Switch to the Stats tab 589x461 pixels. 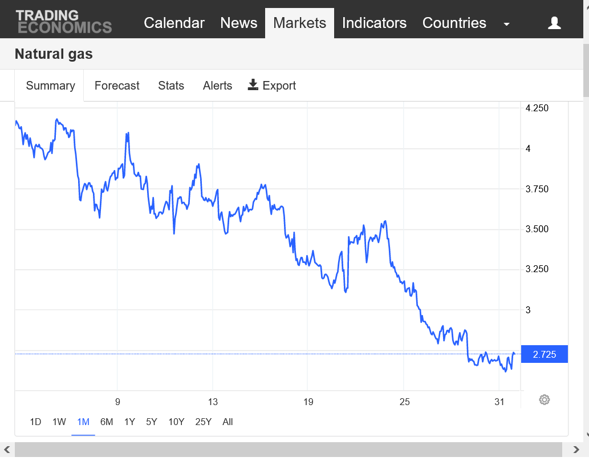(171, 86)
